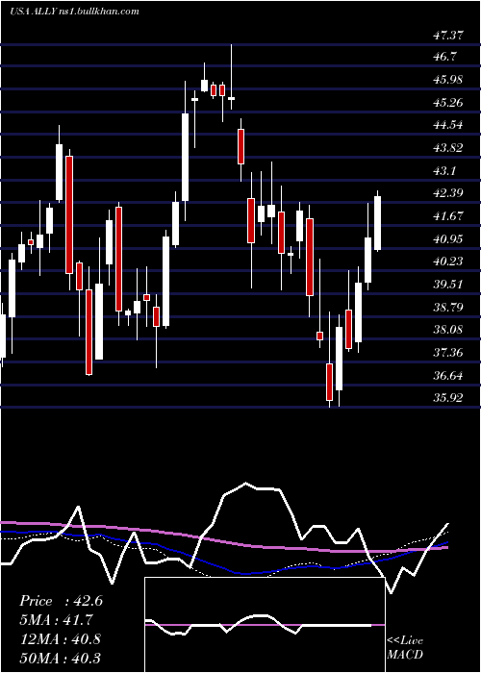Click the 35.92 price axis label

[x=448, y=398]
